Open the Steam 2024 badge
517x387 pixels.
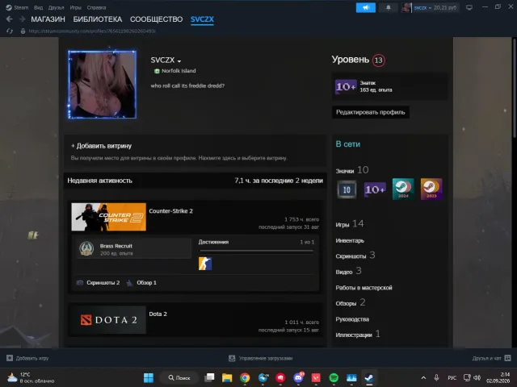point(403,189)
